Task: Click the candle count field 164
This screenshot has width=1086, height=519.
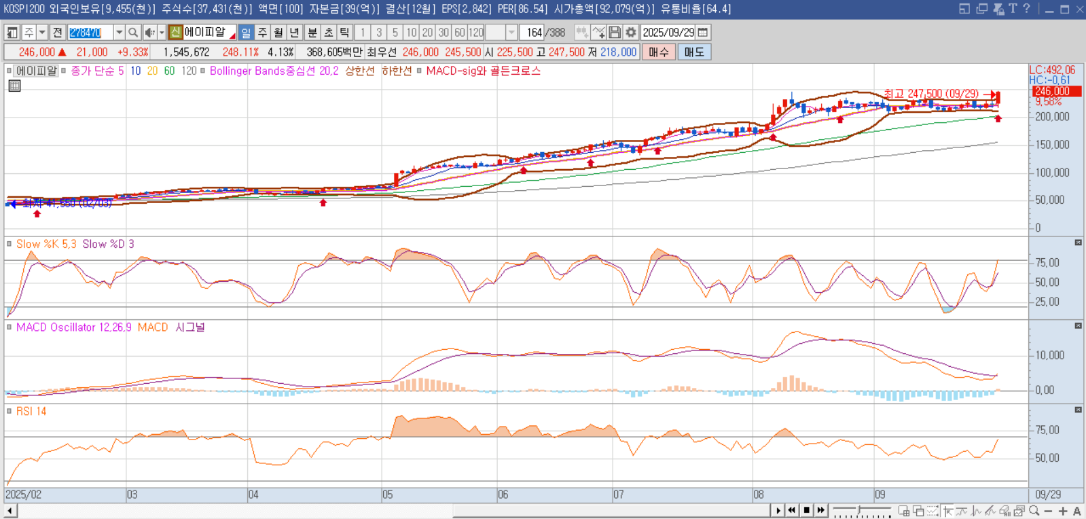Action: 532,33
